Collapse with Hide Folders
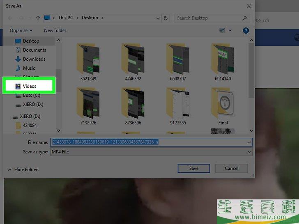The height and width of the screenshot is (224, 299). [23, 169]
